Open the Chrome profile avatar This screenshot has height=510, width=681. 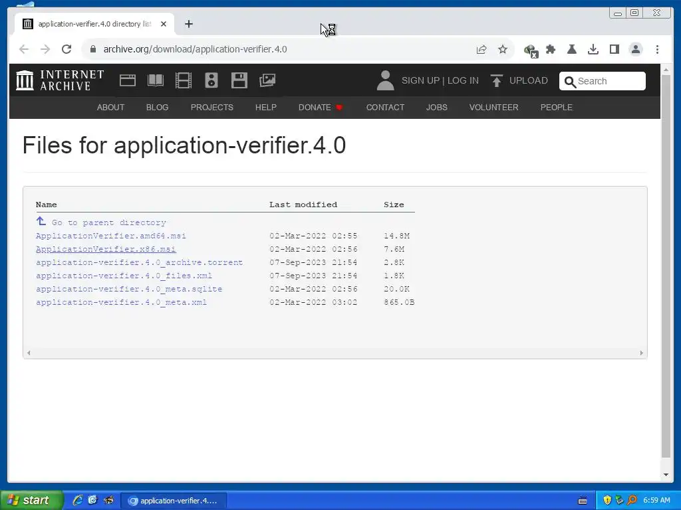(x=636, y=49)
